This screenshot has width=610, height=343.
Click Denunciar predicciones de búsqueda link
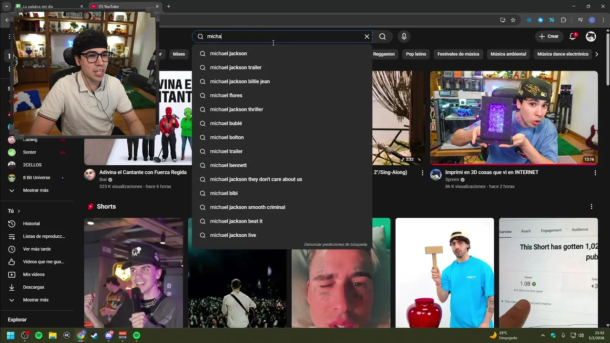(335, 244)
